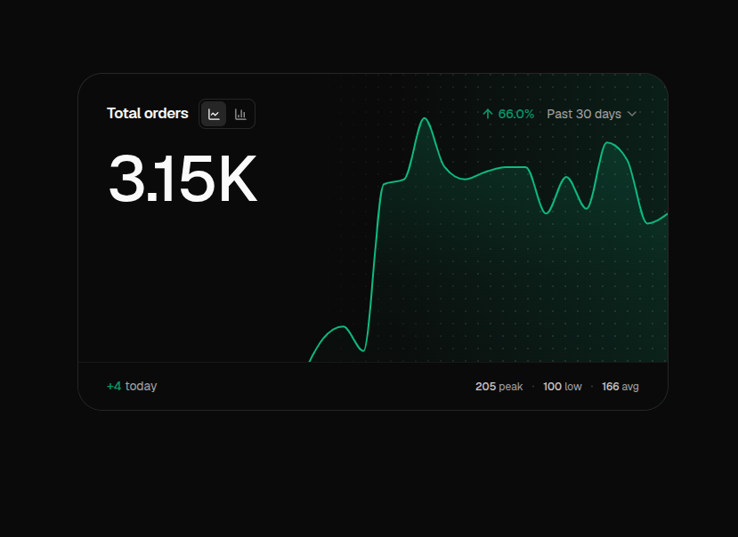This screenshot has height=537, width=738.
Task: Click the 166 avg statistic
Action: click(x=620, y=387)
